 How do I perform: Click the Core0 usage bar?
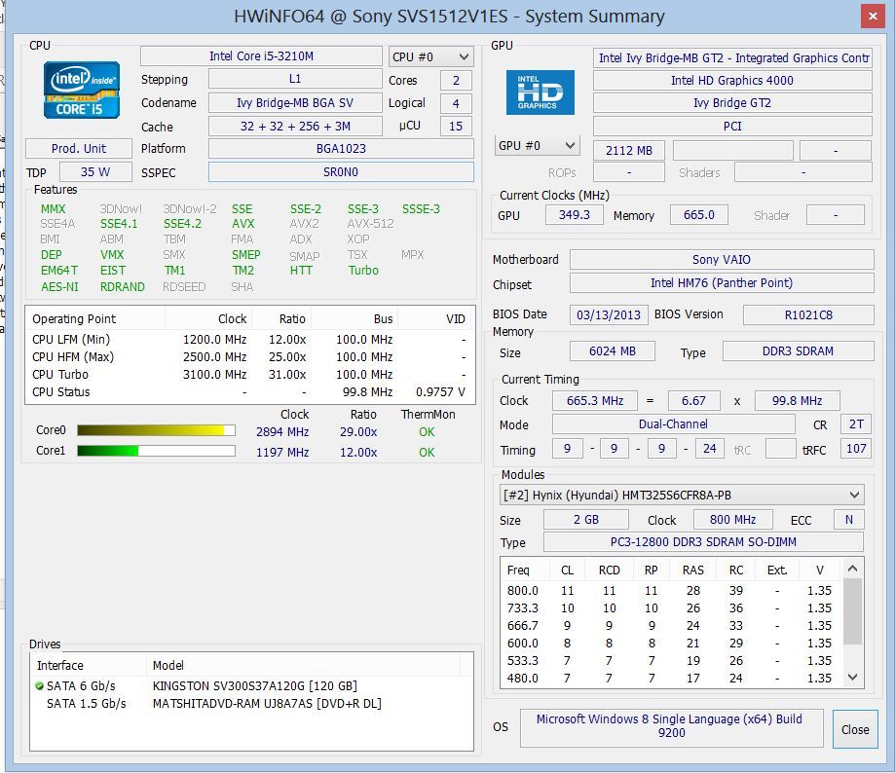pos(156,430)
